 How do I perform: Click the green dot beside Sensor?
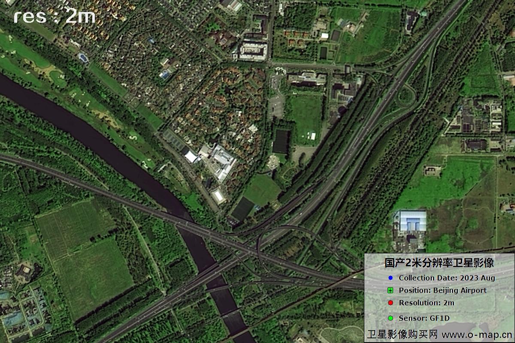[x=390, y=318]
